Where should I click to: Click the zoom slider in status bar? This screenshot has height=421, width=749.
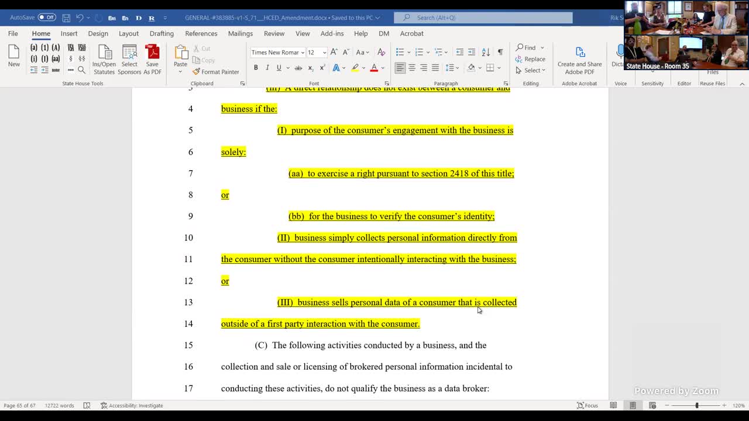pos(696,405)
